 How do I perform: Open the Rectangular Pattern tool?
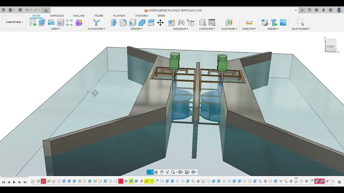[x=70, y=23]
